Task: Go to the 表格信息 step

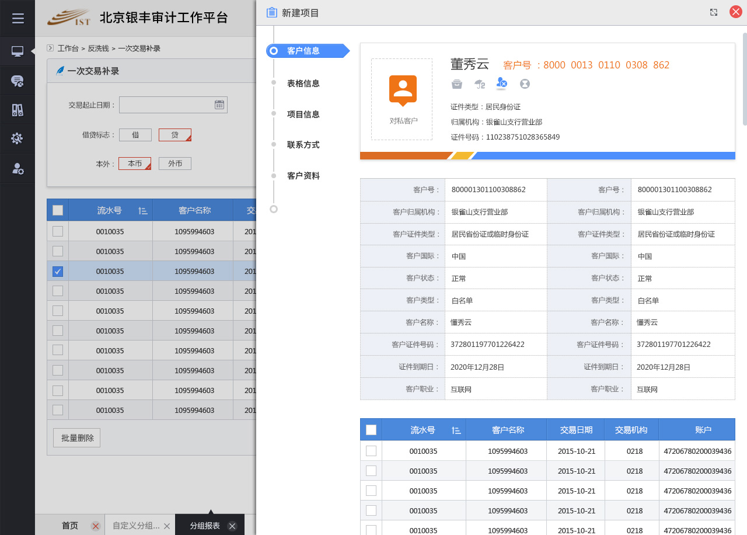Action: [303, 84]
